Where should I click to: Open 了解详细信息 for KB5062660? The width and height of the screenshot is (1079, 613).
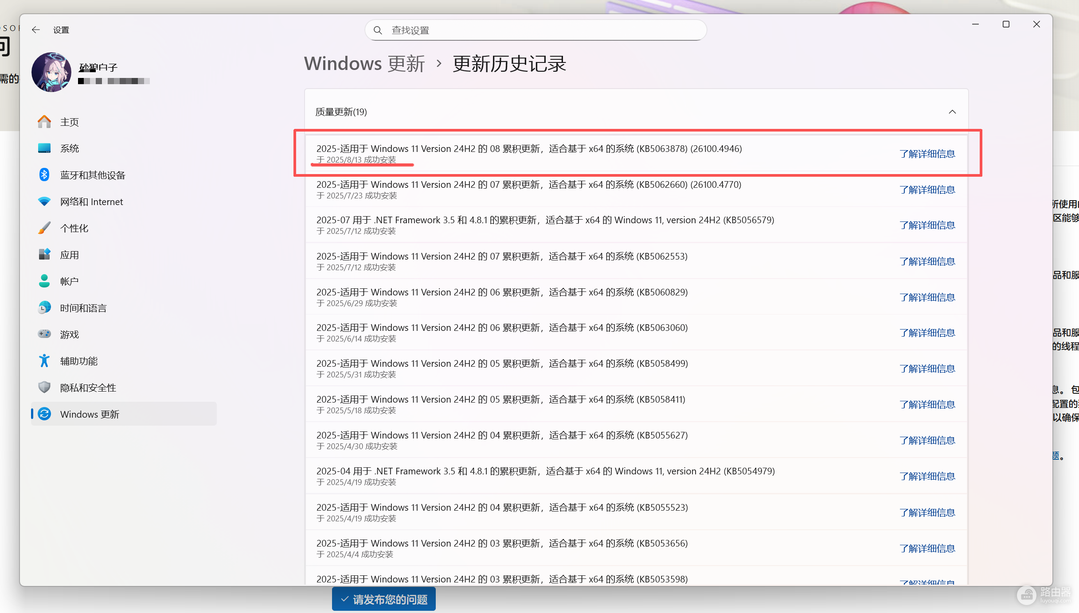click(x=927, y=190)
